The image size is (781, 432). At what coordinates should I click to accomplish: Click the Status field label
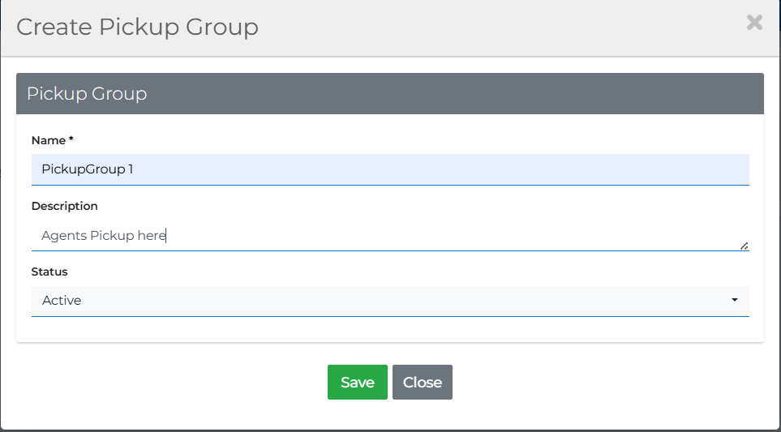[x=49, y=272]
